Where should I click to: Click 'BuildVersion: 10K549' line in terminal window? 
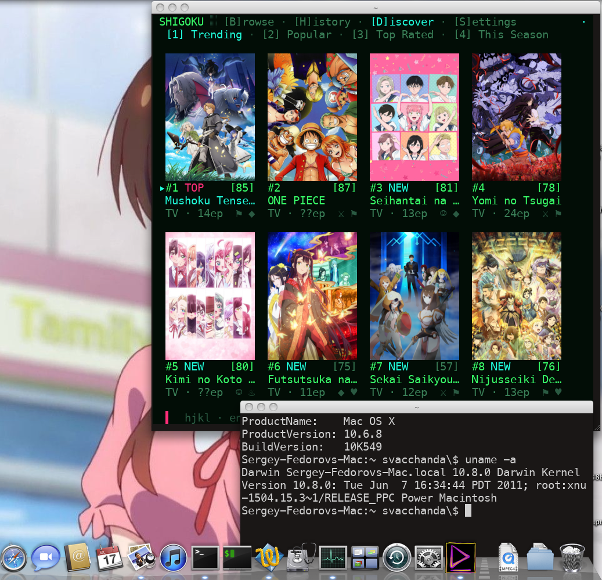coord(312,447)
